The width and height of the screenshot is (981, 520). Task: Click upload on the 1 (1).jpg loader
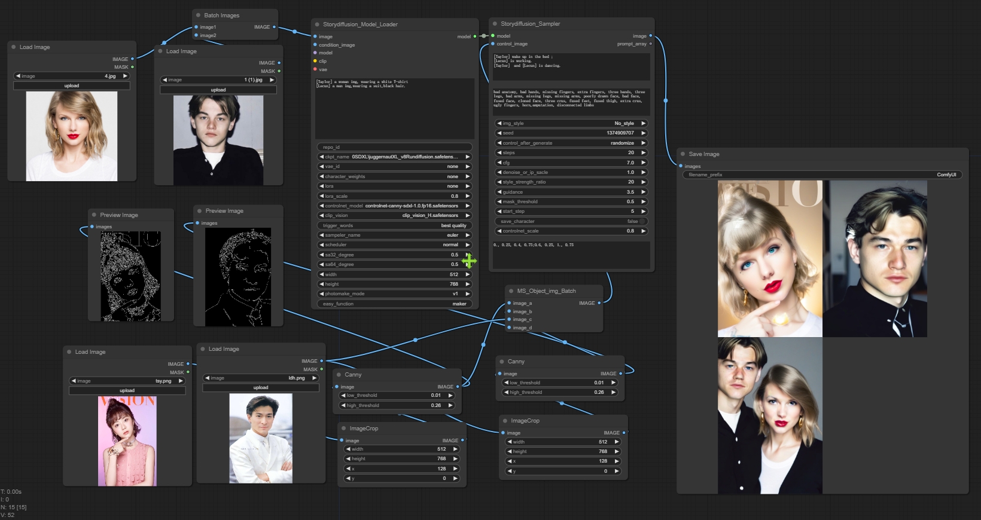click(218, 90)
